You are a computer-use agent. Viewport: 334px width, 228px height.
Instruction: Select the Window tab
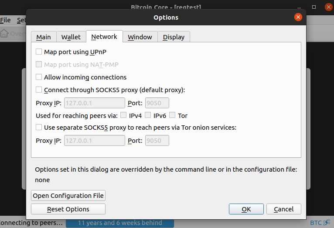tap(140, 37)
